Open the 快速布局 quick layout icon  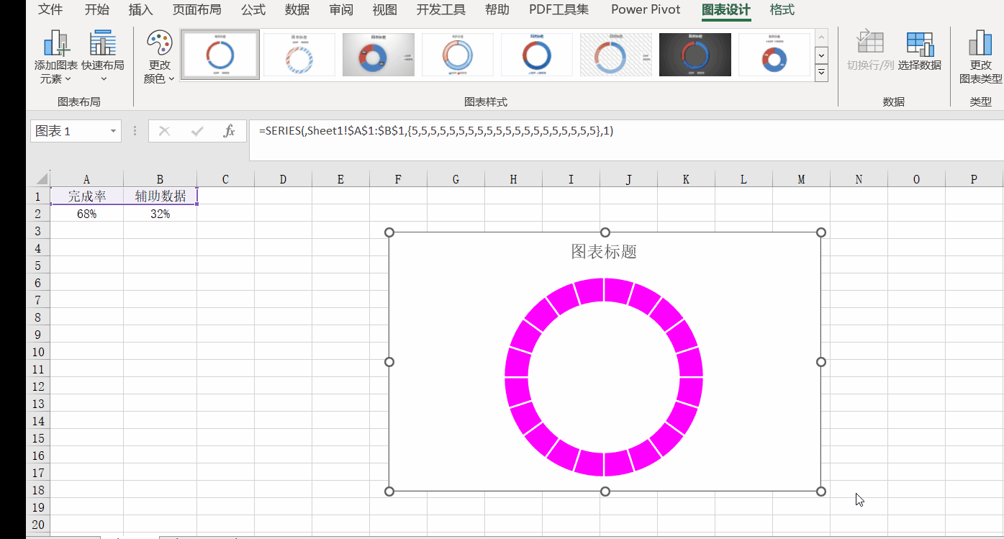103,44
